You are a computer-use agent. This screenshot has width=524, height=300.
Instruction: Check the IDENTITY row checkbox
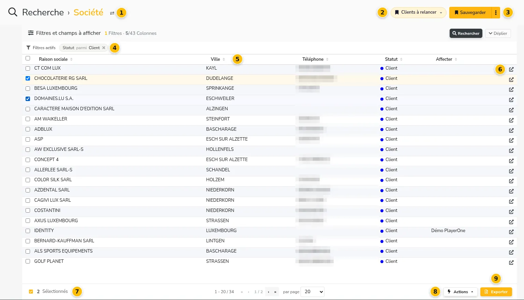28,231
